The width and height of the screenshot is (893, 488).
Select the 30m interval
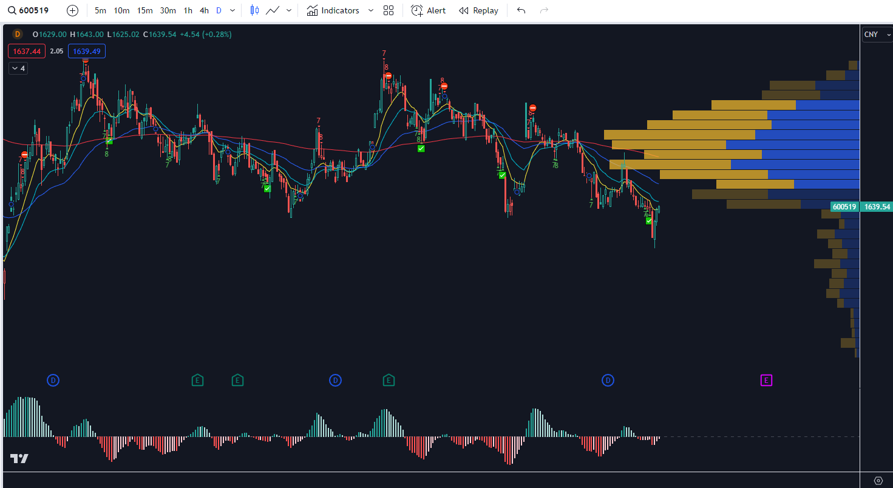click(x=168, y=10)
